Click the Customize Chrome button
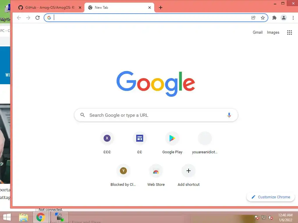298x223 pixels. tap(271, 197)
